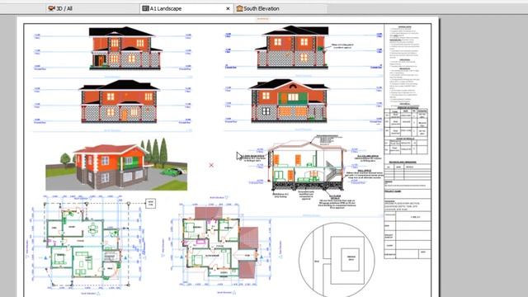Select the general notes text block
The width and height of the screenshot is (528, 297).
pos(405,66)
